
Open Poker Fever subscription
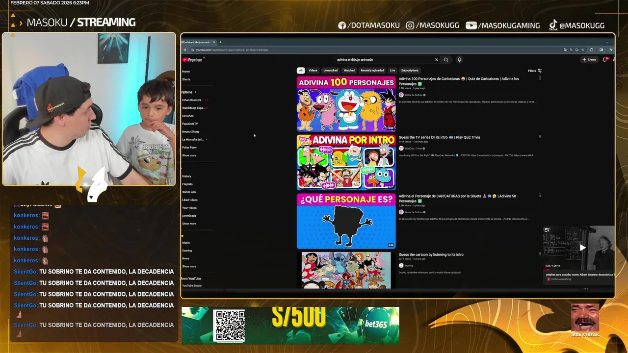[x=189, y=147]
